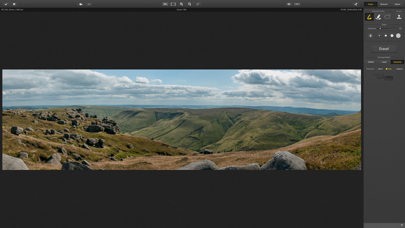Click the undo arrow in top toolbar
The width and height of the screenshot is (405, 228).
click(80, 4)
